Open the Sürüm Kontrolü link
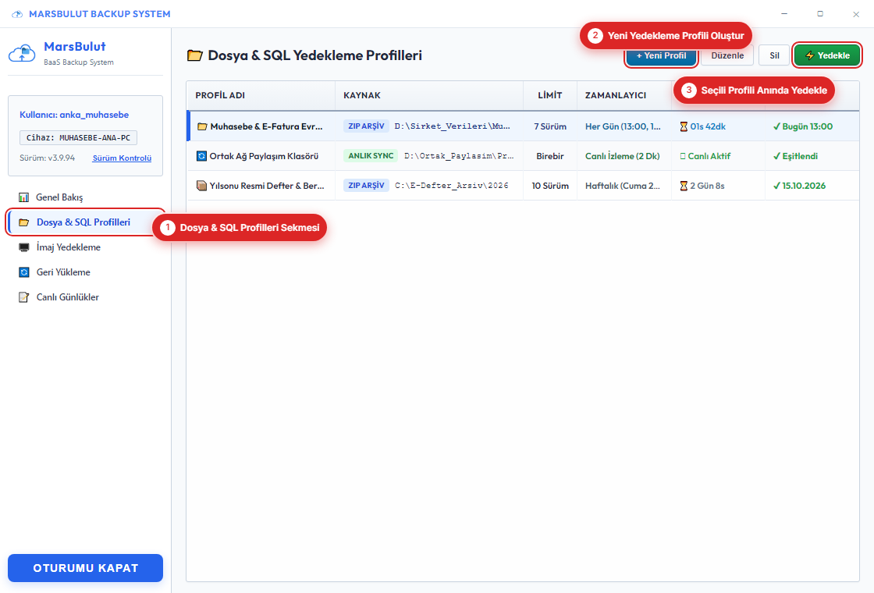Screen dimensions: 874x593 click(122, 158)
